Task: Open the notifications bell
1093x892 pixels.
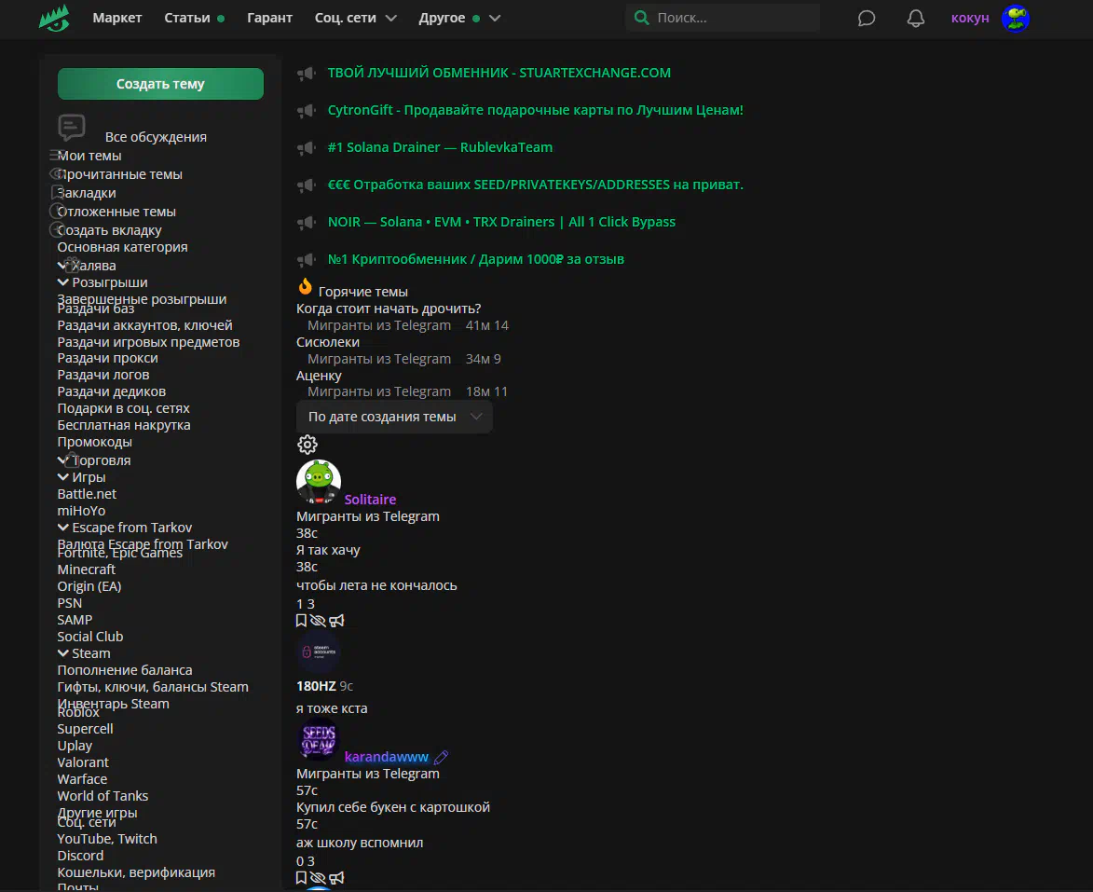Action: coord(916,18)
